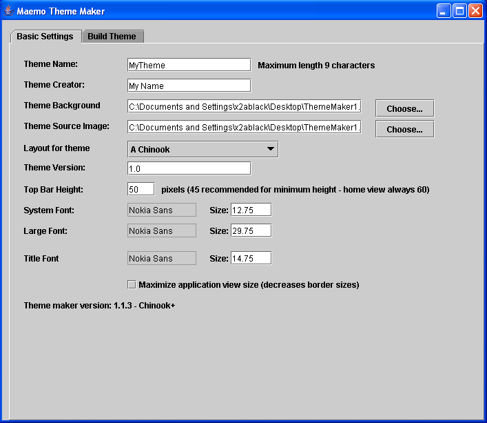Image resolution: width=487 pixels, height=423 pixels.
Task: Click the System Font name box
Action: tap(162, 210)
